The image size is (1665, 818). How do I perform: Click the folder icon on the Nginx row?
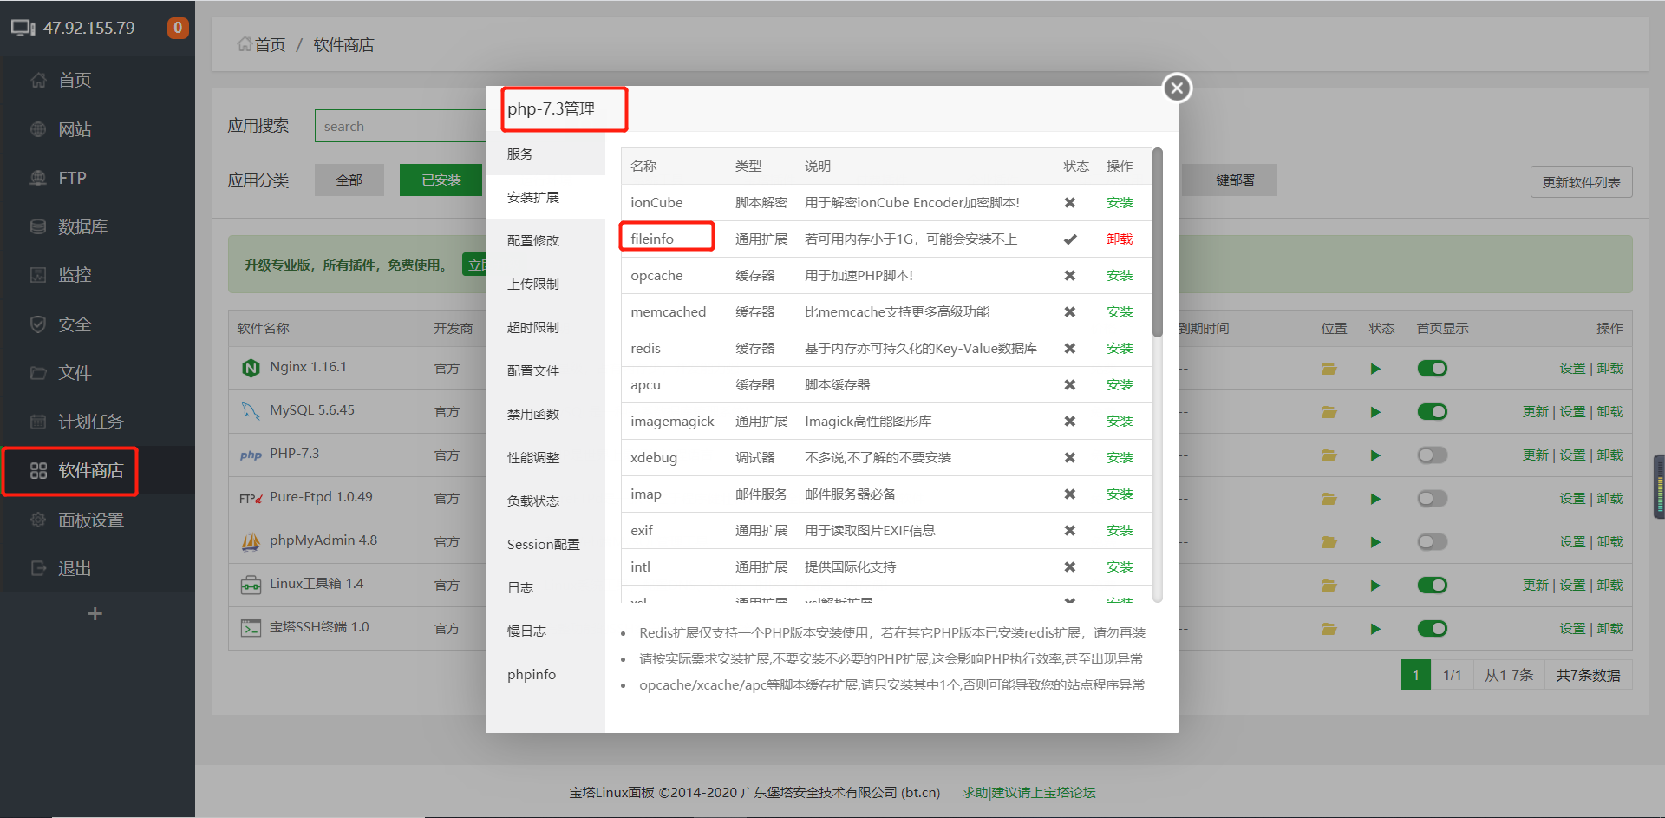point(1329,368)
